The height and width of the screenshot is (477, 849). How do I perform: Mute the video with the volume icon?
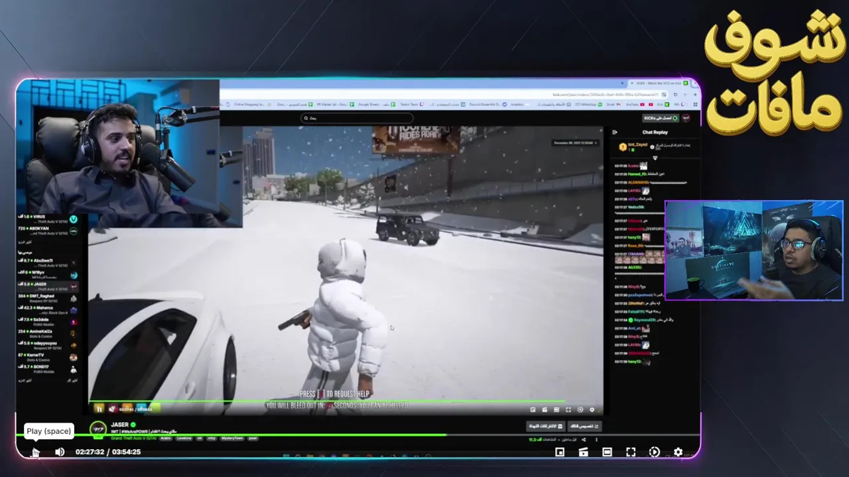pos(60,452)
